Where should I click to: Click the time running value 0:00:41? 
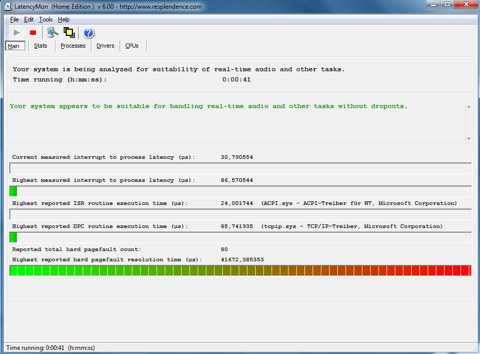point(236,79)
